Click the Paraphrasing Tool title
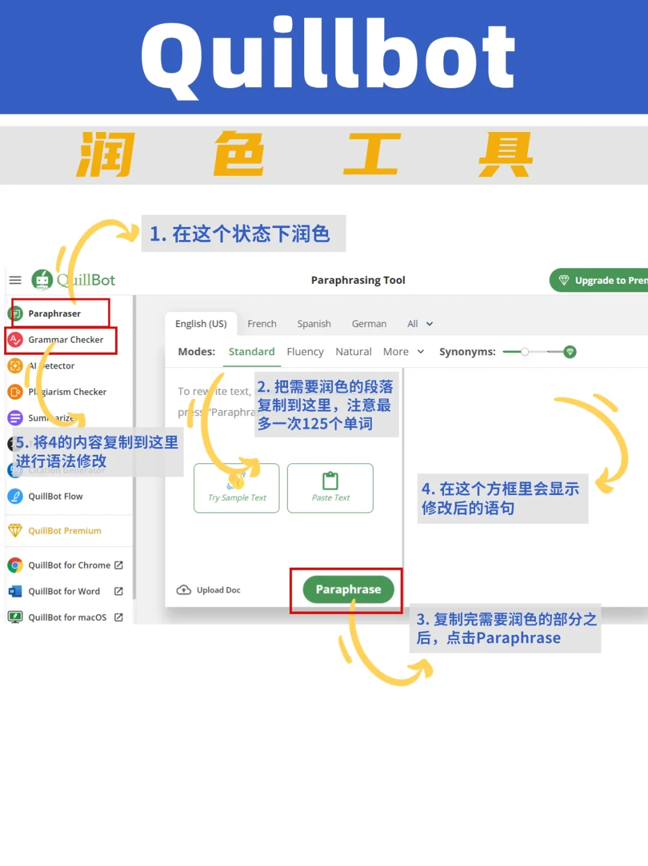The width and height of the screenshot is (648, 866). click(358, 280)
